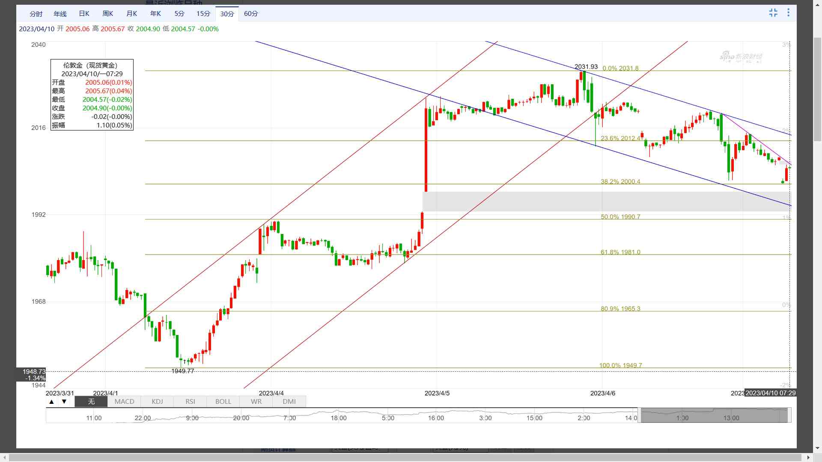Viewport: 822px width, 462px height.
Task: Click the horizontal scroll right arrow
Action: point(809,458)
